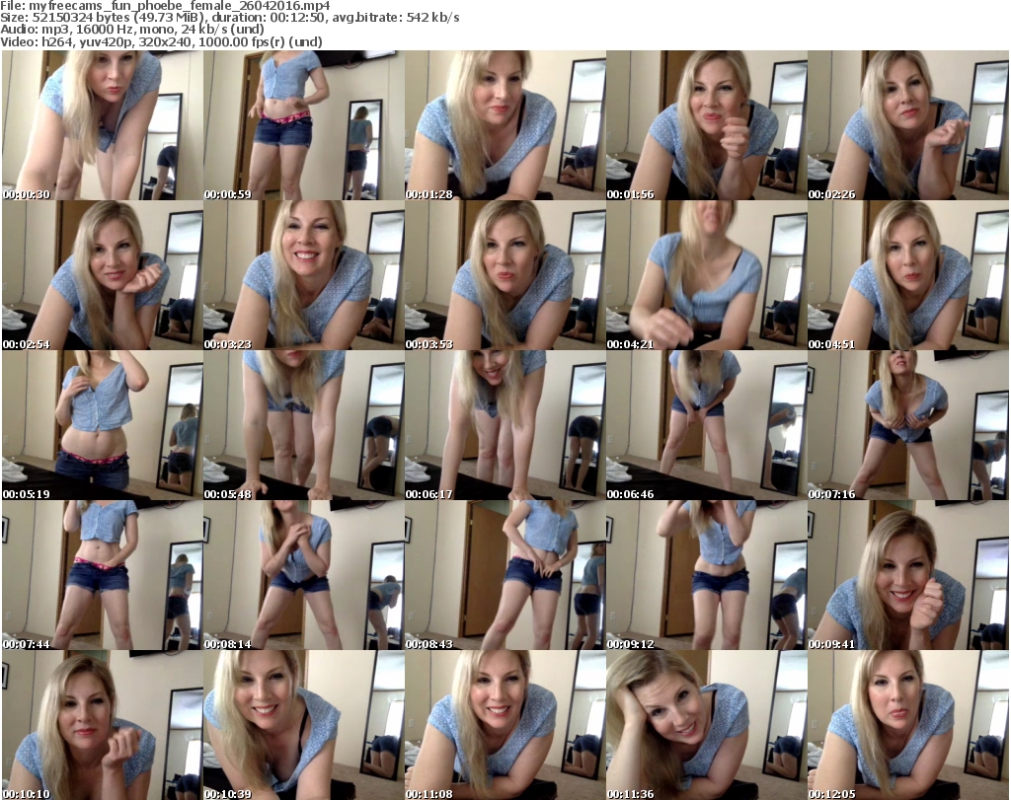This screenshot has width=1011, height=800.
Task: Select the thumbnail stamped 00:02:26
Action: pyautogui.click(x=908, y=125)
